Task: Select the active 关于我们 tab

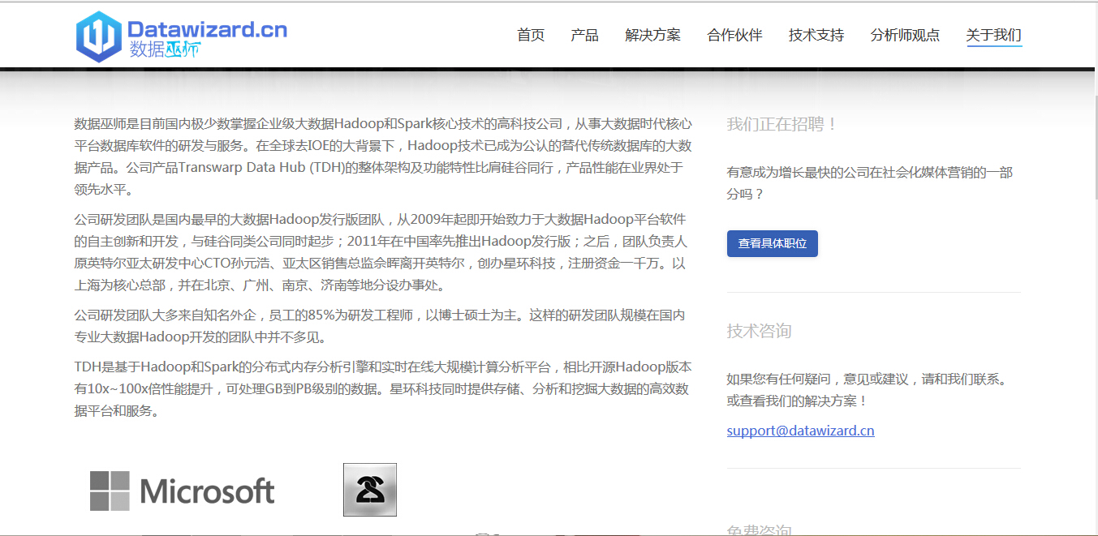Action: [993, 35]
